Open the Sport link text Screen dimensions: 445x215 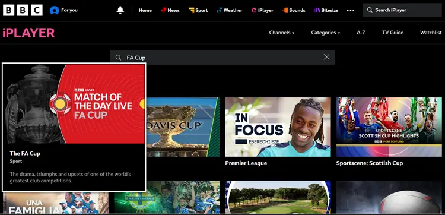pos(202,10)
